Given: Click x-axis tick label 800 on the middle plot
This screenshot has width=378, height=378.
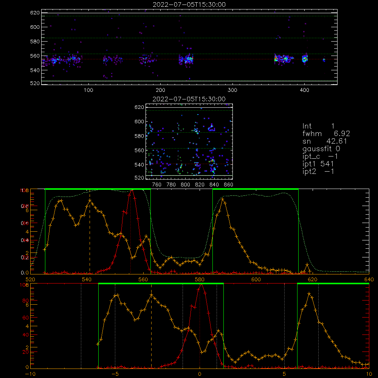Looking at the screenshot, I should click(185, 185).
